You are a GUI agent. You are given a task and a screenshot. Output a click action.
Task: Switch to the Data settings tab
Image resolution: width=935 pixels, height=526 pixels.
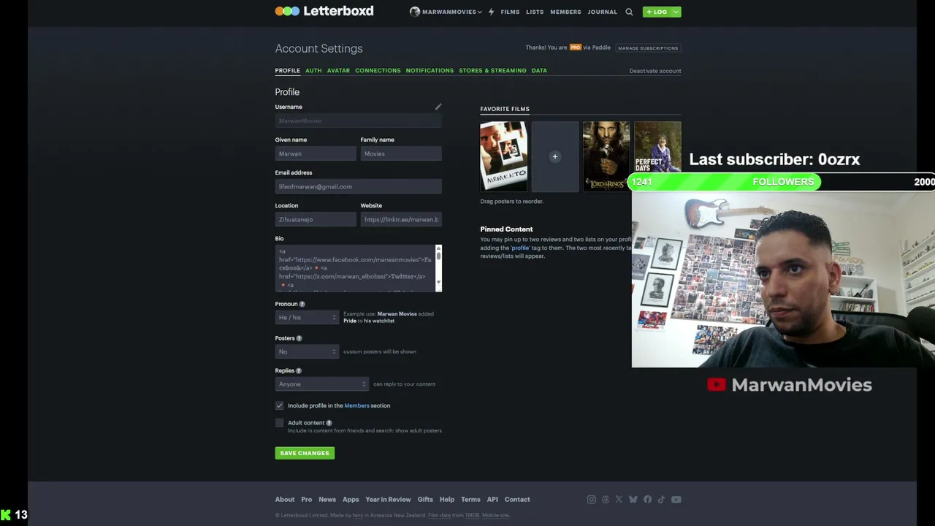[539, 71]
